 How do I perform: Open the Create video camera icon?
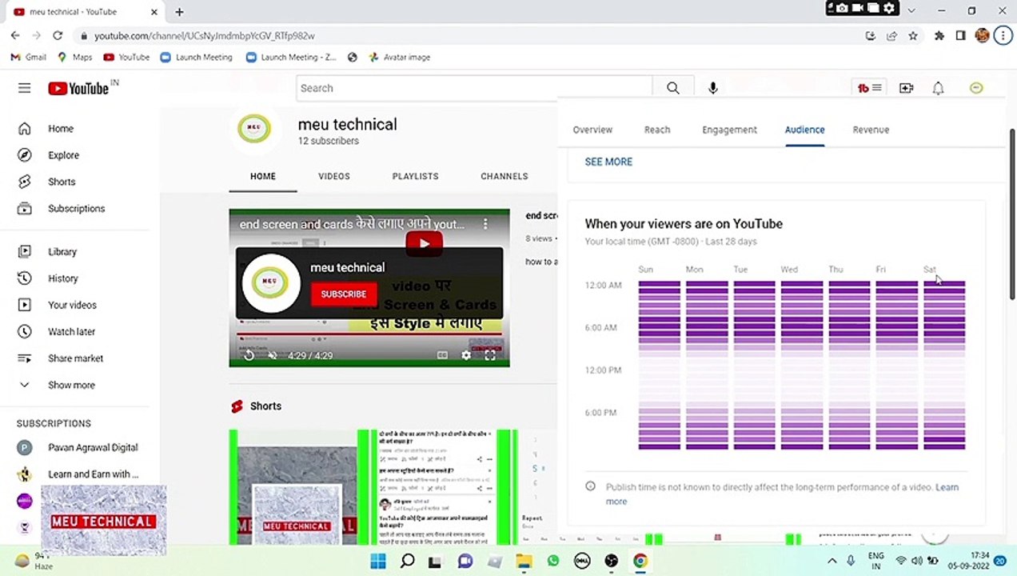(x=906, y=88)
